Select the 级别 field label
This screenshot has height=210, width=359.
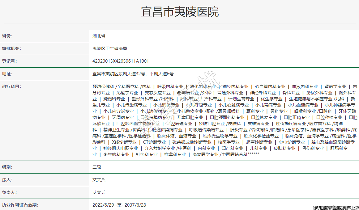(x=7, y=167)
